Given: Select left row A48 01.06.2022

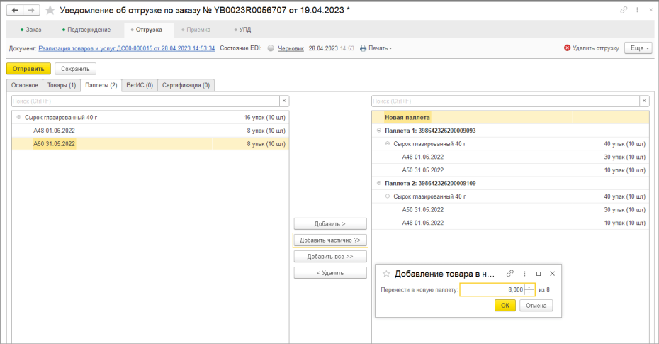Looking at the screenshot, I should (x=150, y=131).
